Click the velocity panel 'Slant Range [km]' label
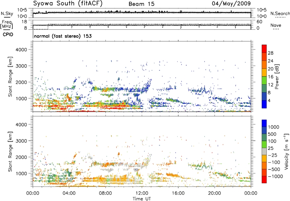Image resolution: width=290 pixels, height=201 pixels. 10,152
